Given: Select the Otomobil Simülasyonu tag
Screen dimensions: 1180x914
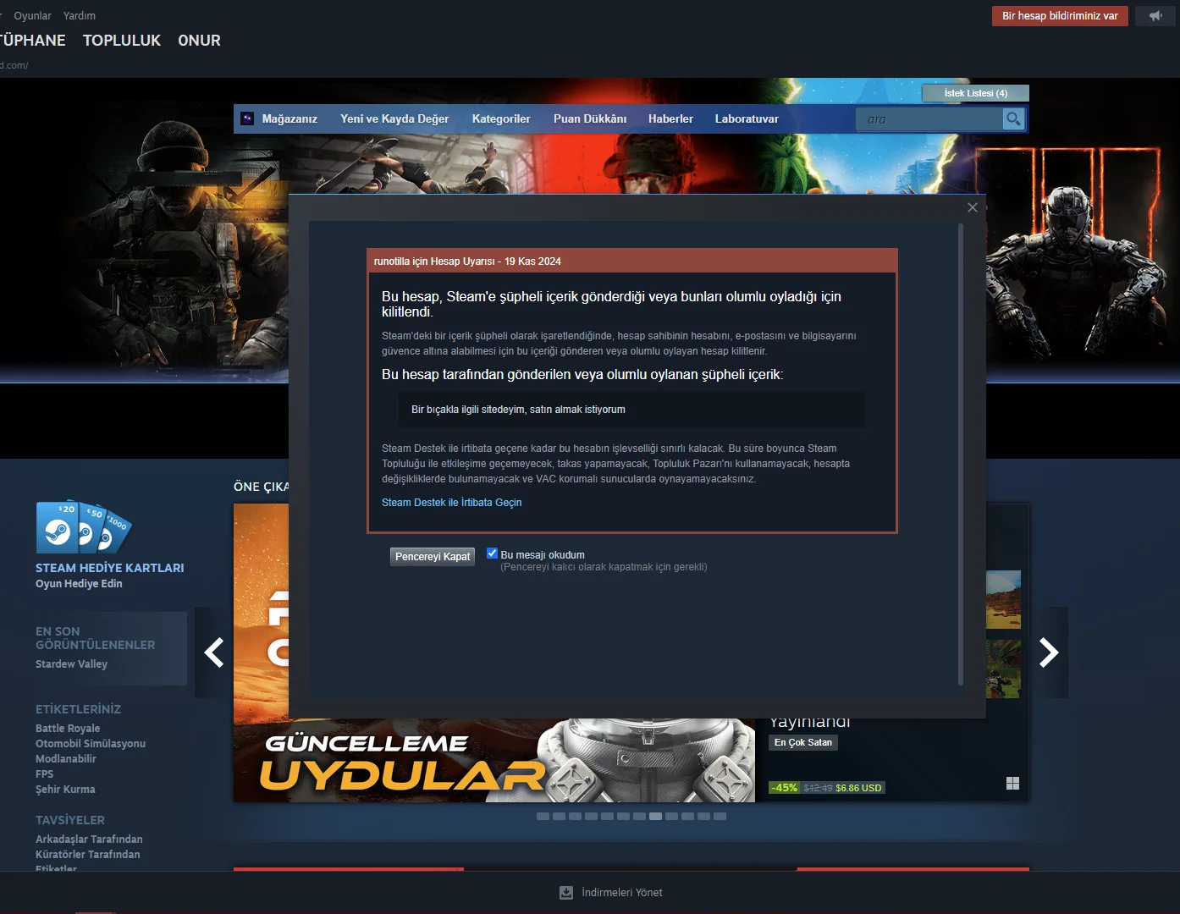Looking at the screenshot, I should tap(91, 744).
